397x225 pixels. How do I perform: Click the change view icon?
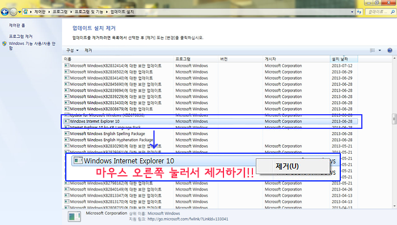coord(372,50)
